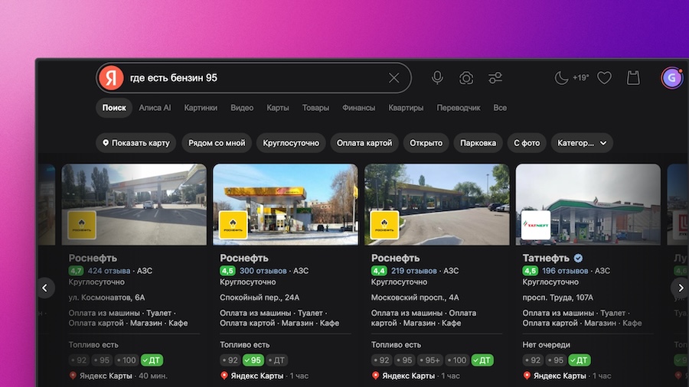Click the Tatneft logo badge
The image size is (689, 387).
point(536,225)
